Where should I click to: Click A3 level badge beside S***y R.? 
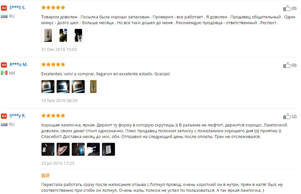4,116
